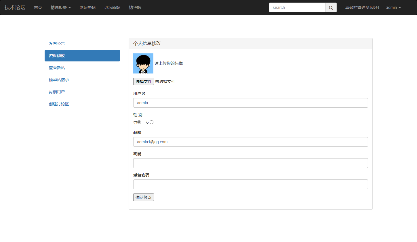Click the user avatar image

click(x=143, y=63)
